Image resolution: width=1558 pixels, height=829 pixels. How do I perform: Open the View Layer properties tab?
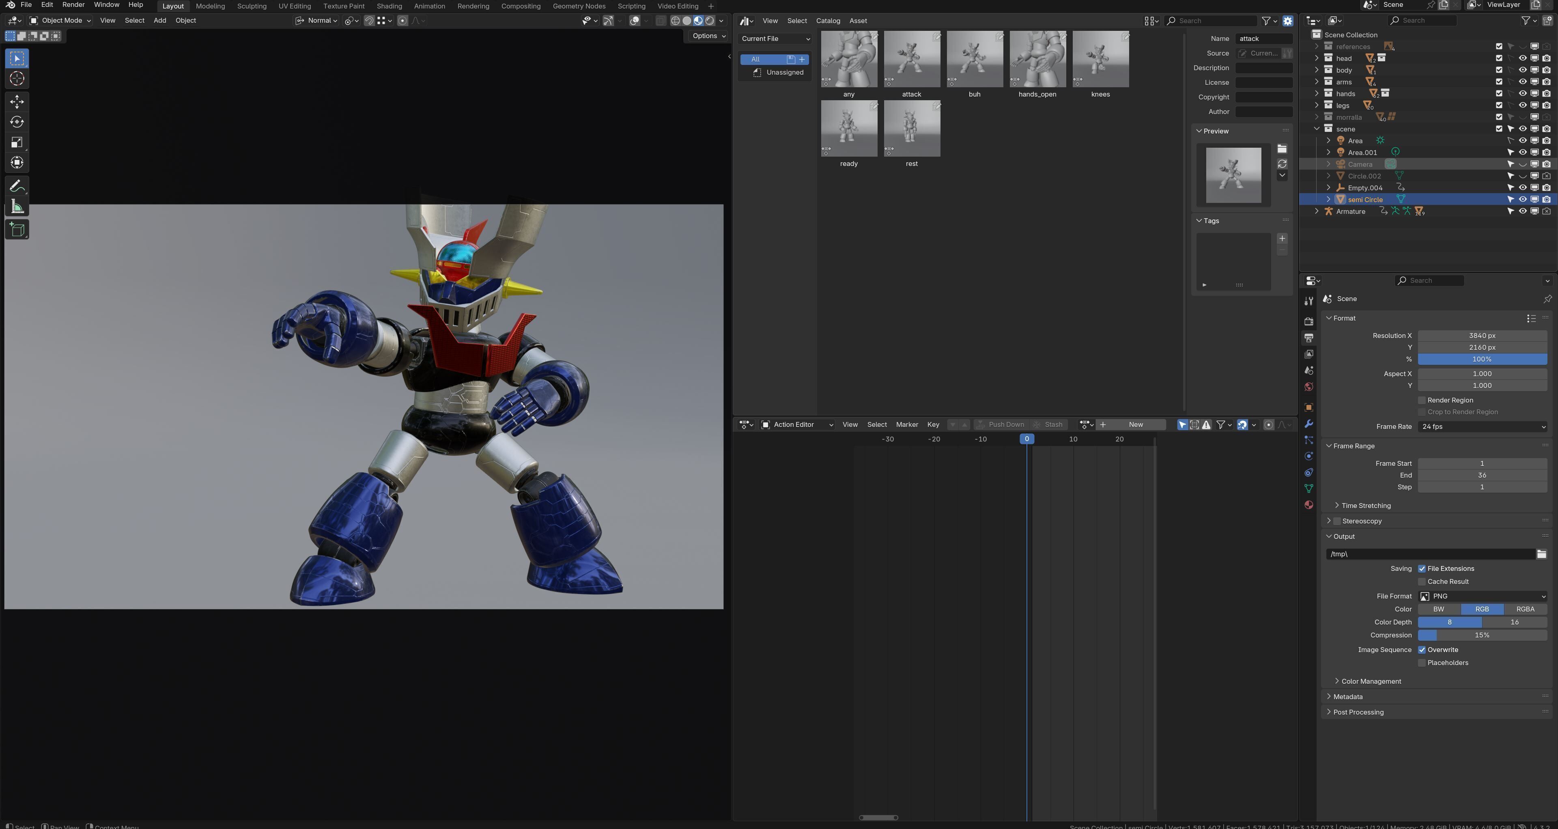click(x=1309, y=354)
